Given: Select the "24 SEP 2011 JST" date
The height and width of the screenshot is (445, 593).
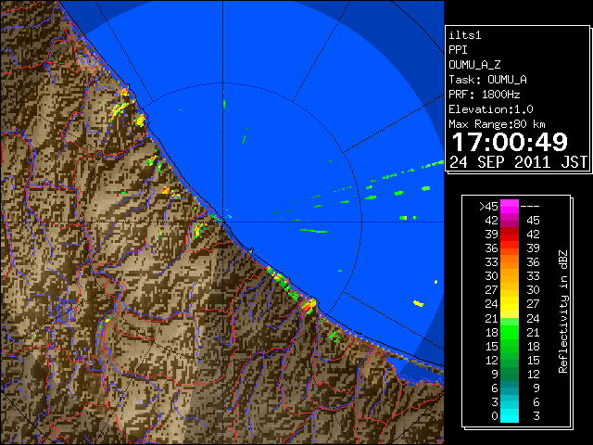Looking at the screenshot, I should [x=518, y=162].
